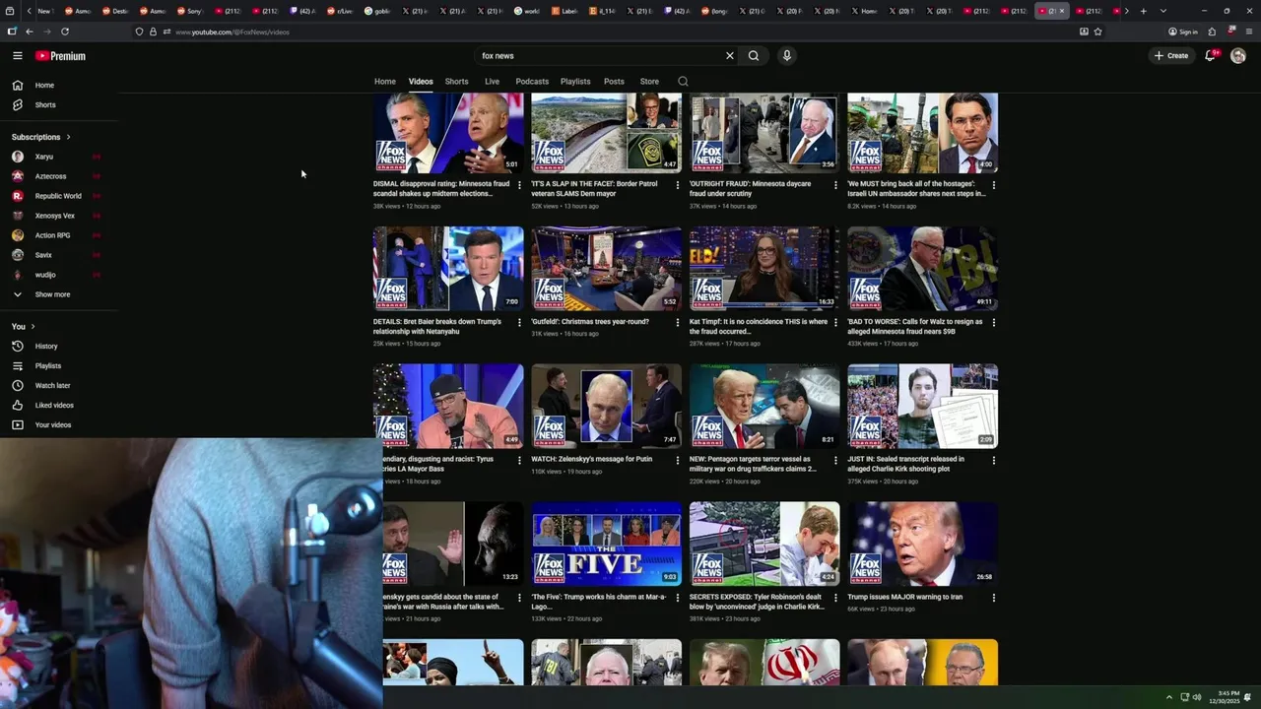Open options for Border Patrol veteran video

coord(677,185)
